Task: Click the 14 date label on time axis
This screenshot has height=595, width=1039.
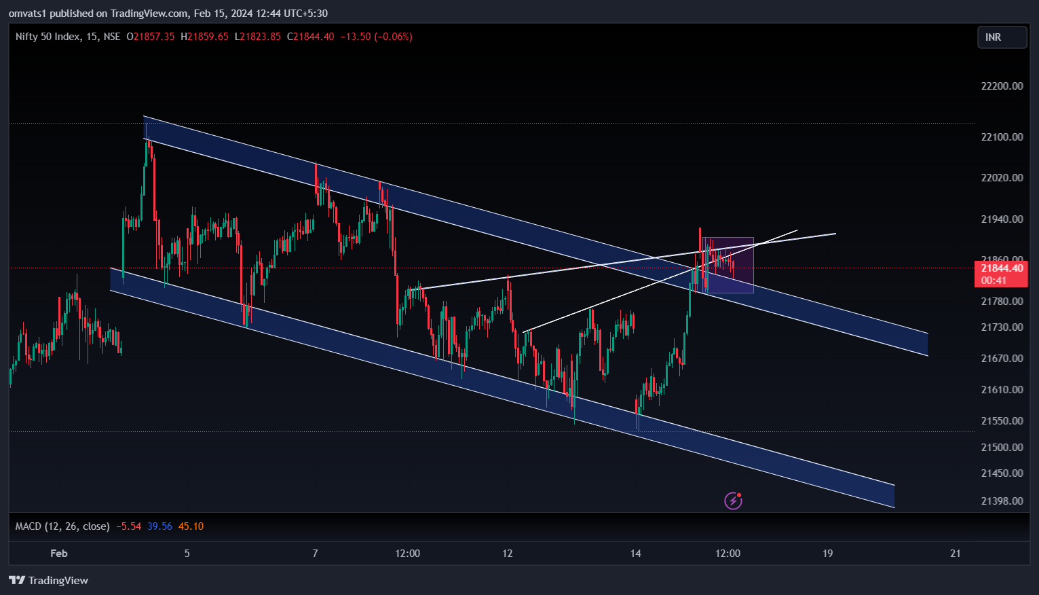Action: pos(635,554)
